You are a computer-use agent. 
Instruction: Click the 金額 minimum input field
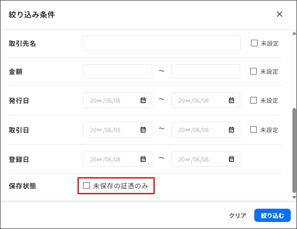coord(117,72)
